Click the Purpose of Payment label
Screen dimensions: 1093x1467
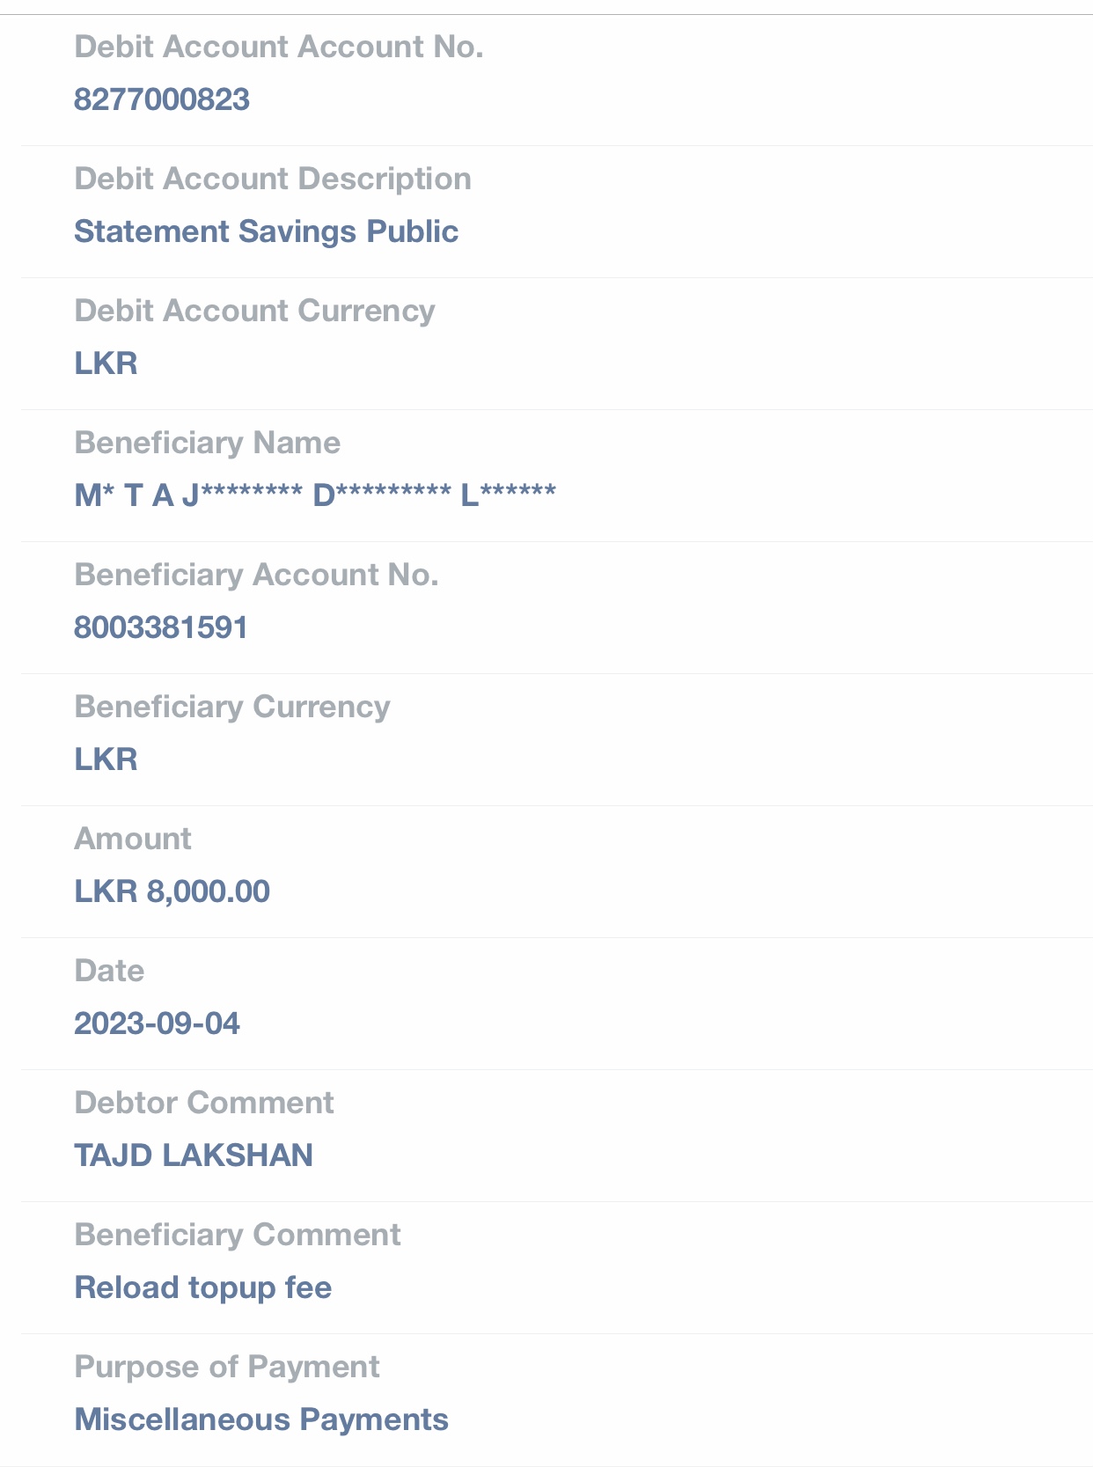227,1367
